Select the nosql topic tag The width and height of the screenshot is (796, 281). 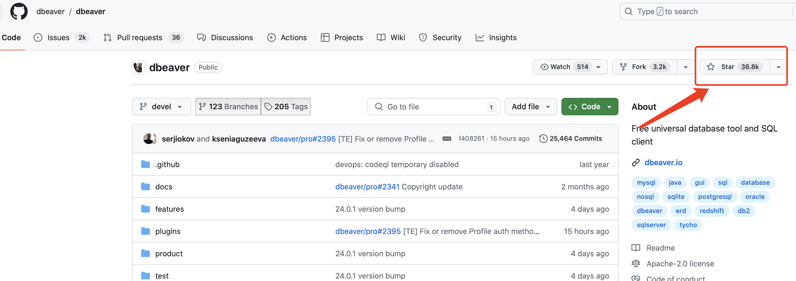[x=645, y=196]
